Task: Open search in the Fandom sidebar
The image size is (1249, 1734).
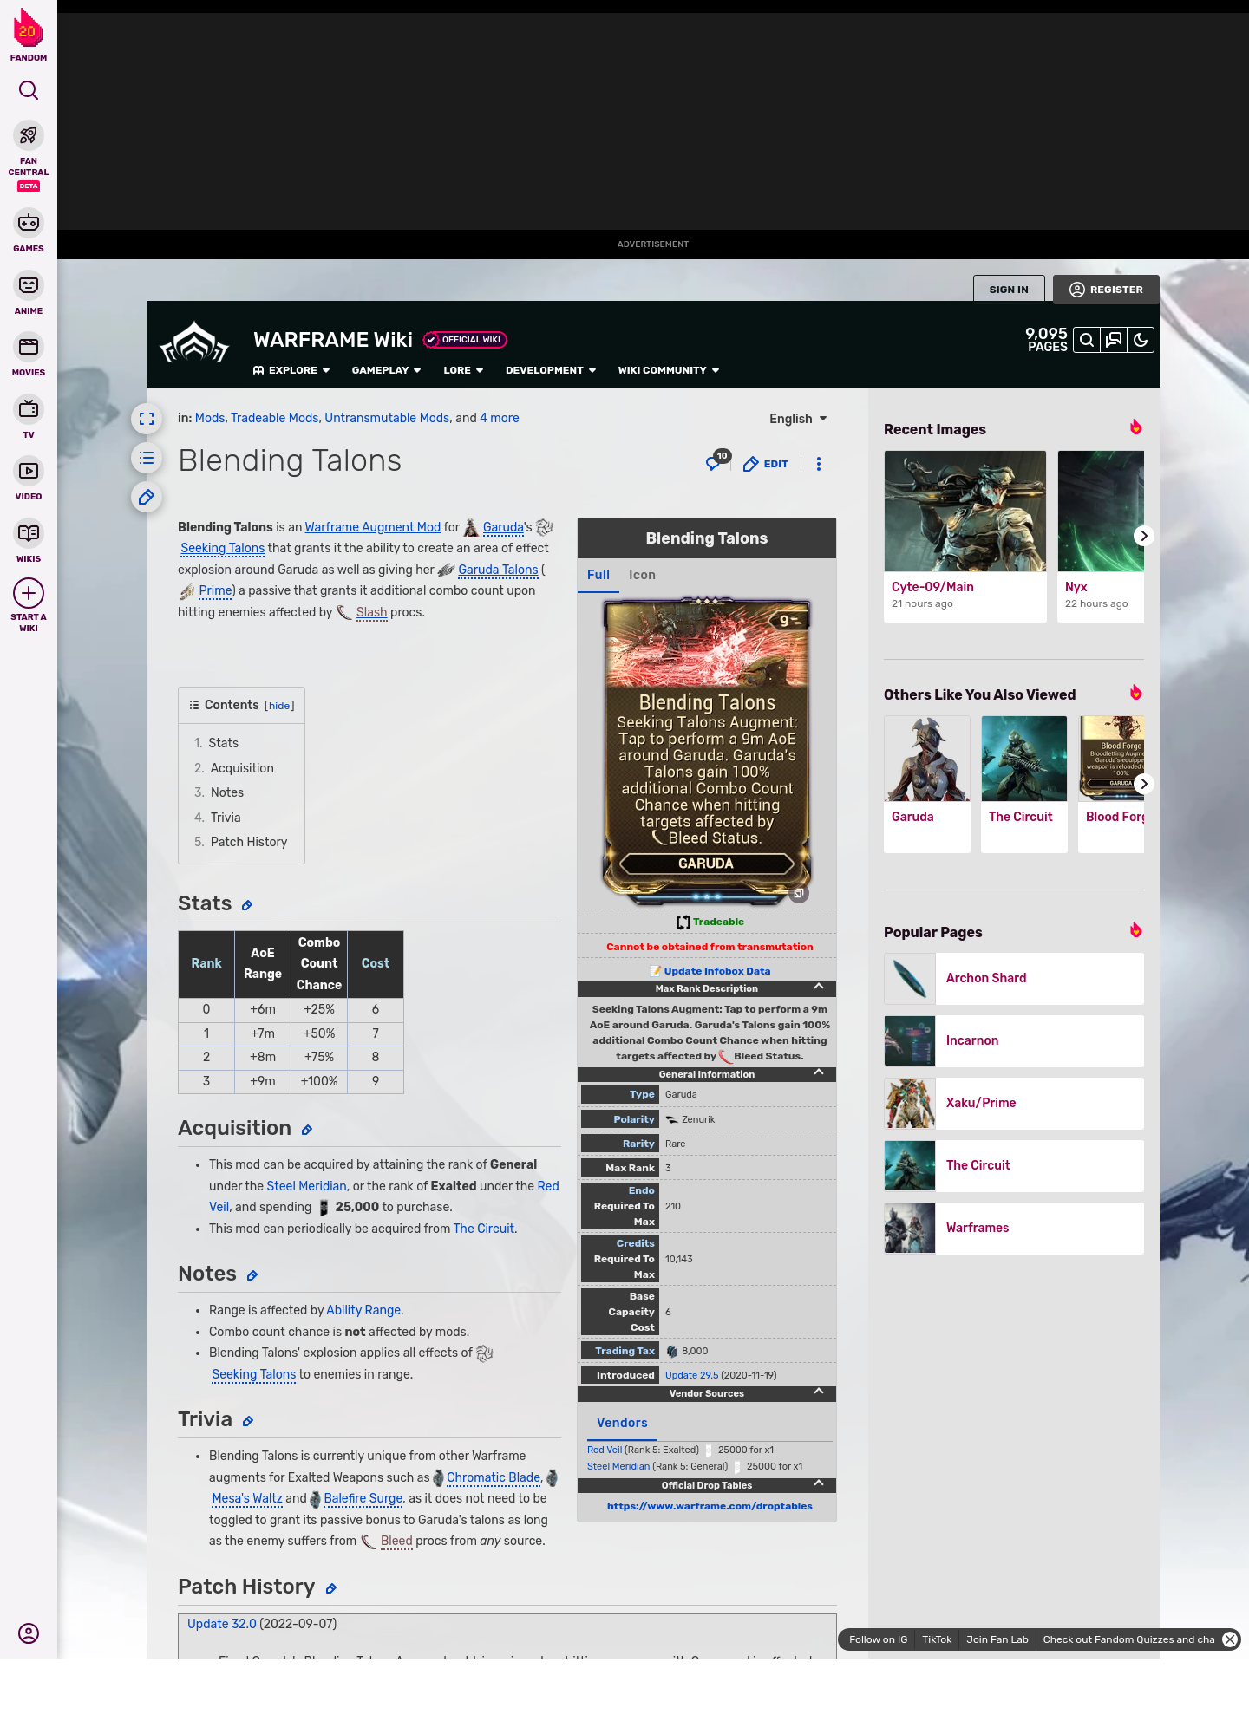Action: tap(29, 90)
